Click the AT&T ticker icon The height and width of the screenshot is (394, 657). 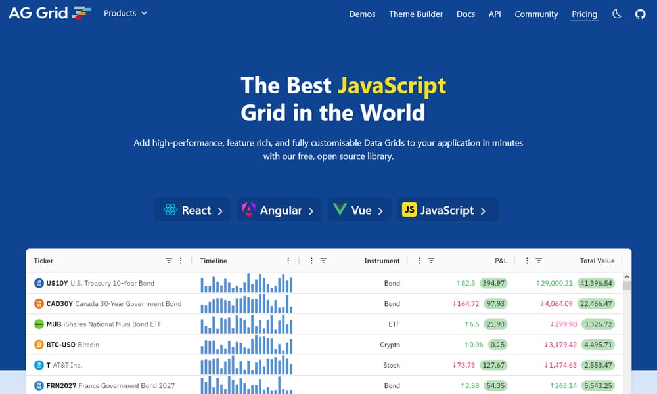pos(39,365)
